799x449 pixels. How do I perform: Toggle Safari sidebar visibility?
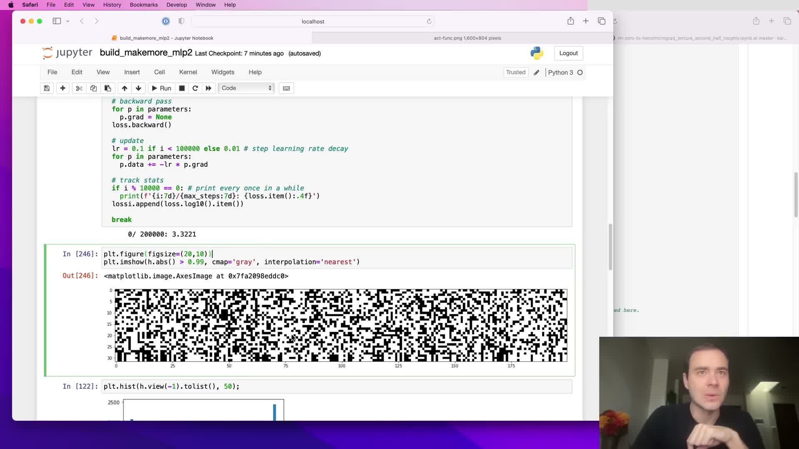[57, 21]
